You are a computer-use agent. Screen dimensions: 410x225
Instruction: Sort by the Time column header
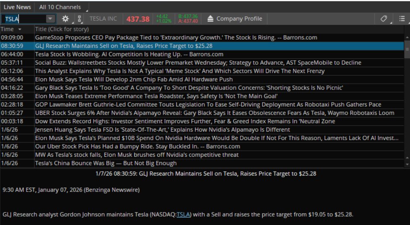(11, 29)
